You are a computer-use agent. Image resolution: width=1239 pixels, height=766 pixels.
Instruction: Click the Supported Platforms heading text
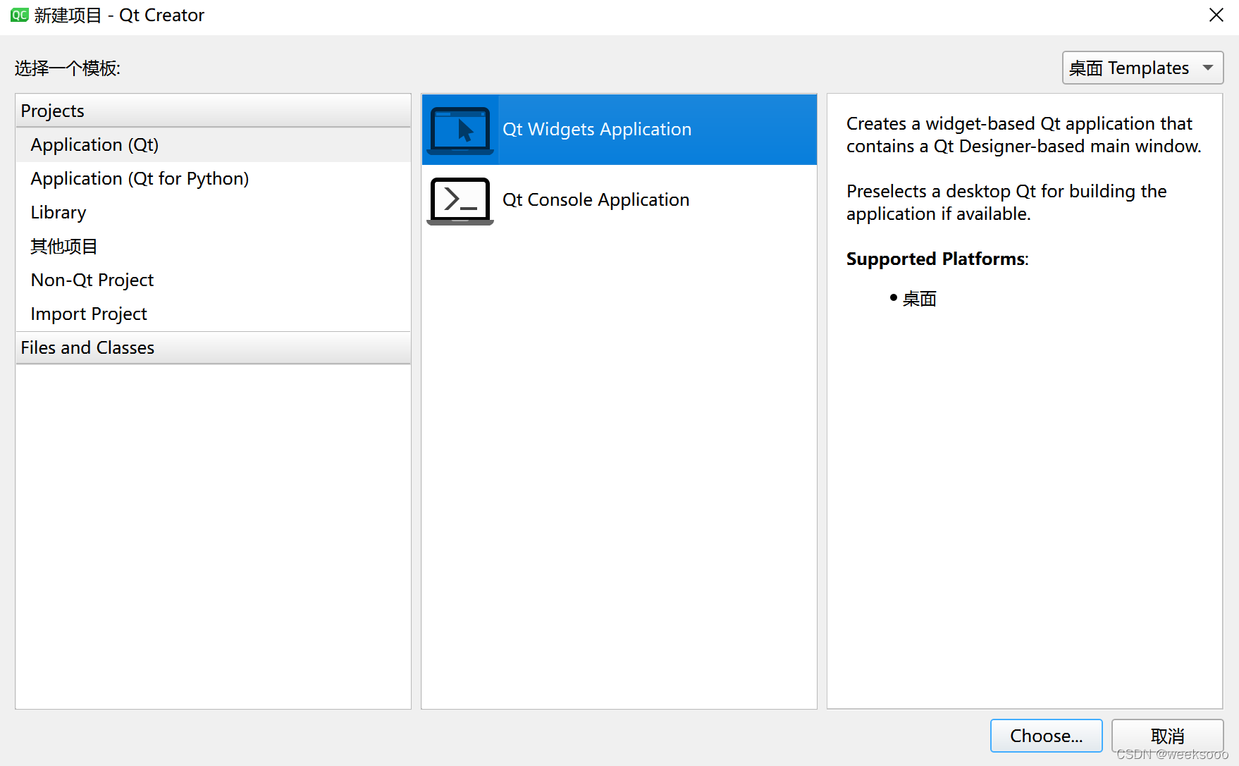point(937,259)
